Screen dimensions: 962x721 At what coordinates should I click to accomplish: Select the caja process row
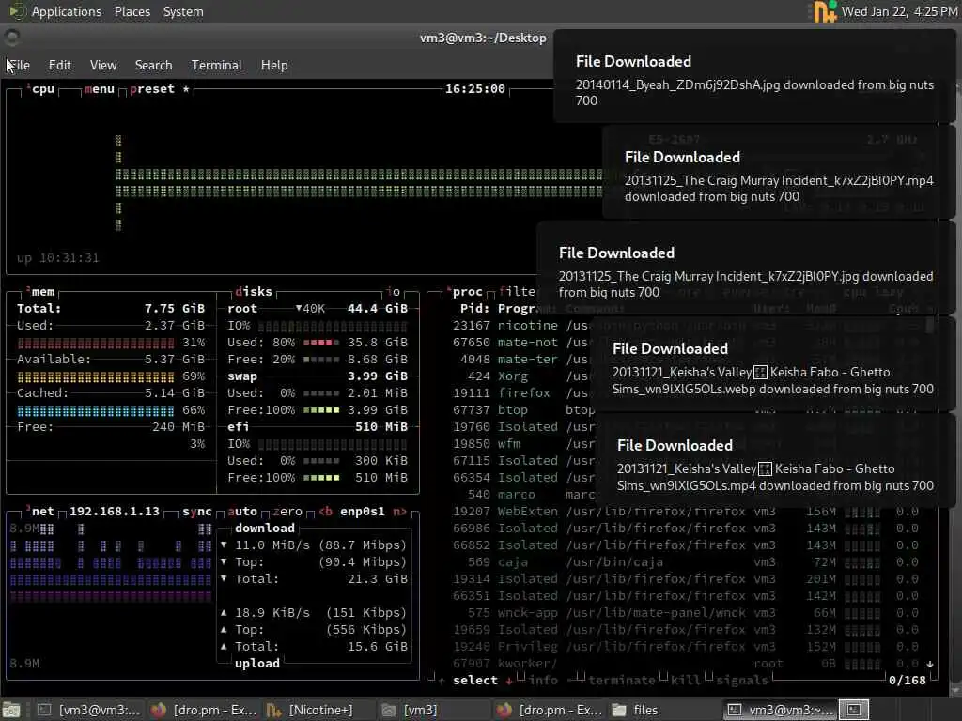coord(685,561)
